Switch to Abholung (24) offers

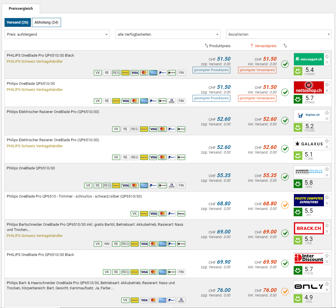coord(46,22)
